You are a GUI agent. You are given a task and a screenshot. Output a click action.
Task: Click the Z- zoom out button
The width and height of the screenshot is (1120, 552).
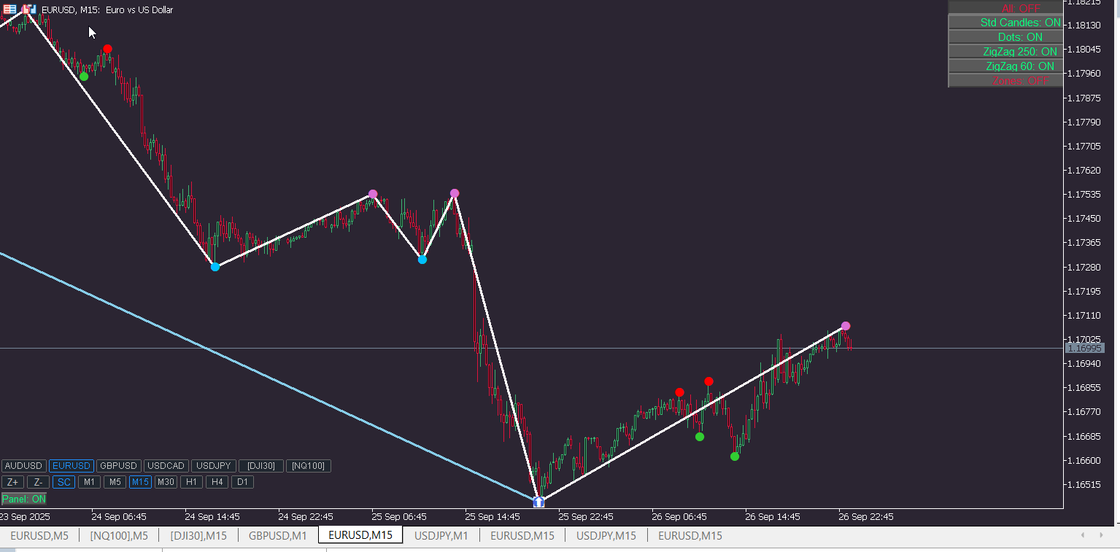(x=39, y=482)
